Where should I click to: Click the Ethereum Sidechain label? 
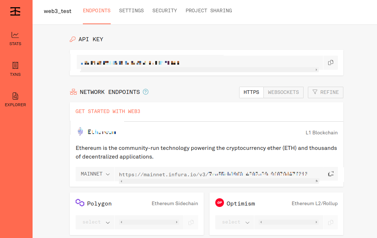(175, 203)
